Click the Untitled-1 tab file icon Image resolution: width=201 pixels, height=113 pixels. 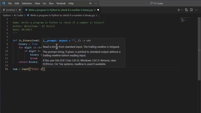coord(4,10)
